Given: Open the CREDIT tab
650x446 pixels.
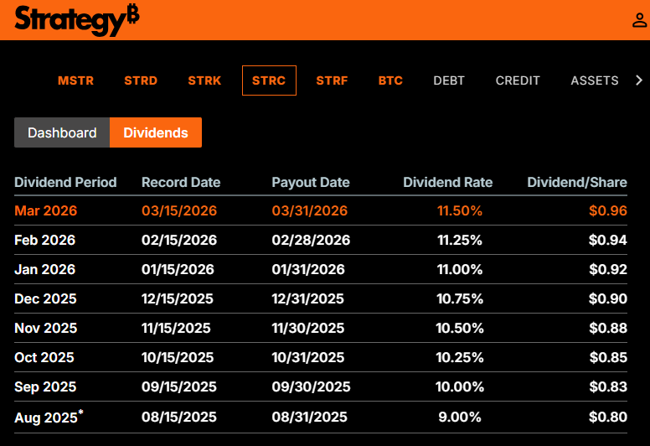Looking at the screenshot, I should tap(518, 80).
